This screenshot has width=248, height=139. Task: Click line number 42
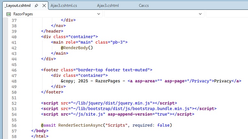click(x=14, y=48)
